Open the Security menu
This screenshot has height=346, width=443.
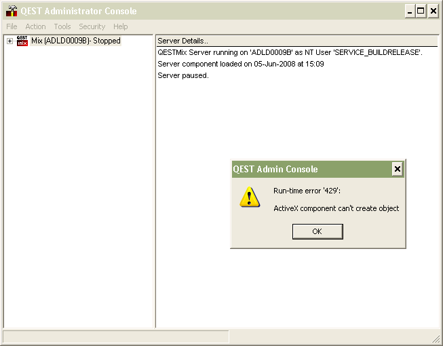tap(92, 26)
